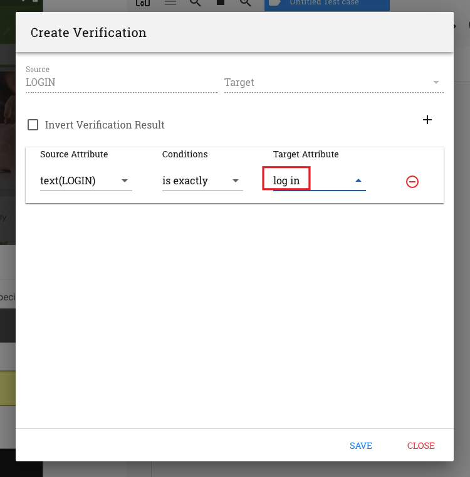Save the verification

(x=361, y=446)
